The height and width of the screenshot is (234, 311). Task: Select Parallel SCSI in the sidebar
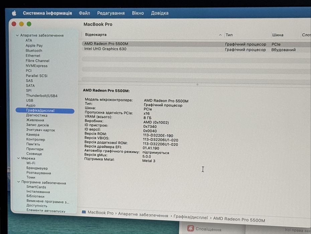[x=36, y=76]
